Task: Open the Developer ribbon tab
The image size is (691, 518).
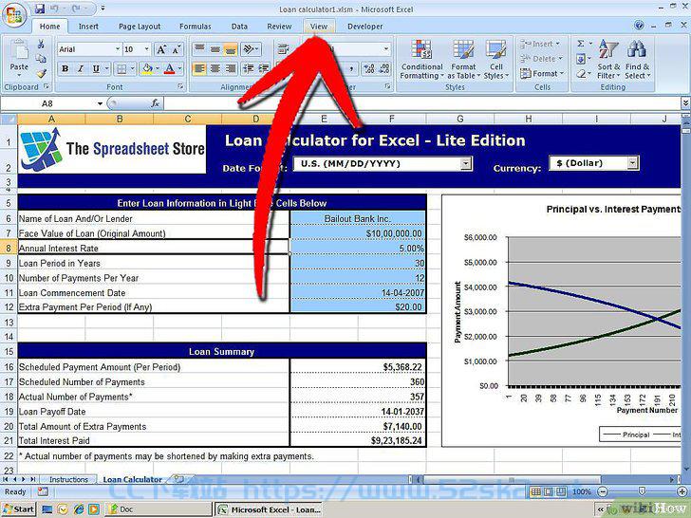Action: 364,27
